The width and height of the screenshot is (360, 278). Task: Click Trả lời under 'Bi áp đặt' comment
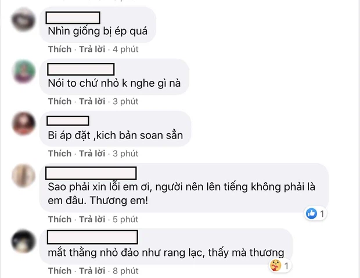(x=92, y=154)
